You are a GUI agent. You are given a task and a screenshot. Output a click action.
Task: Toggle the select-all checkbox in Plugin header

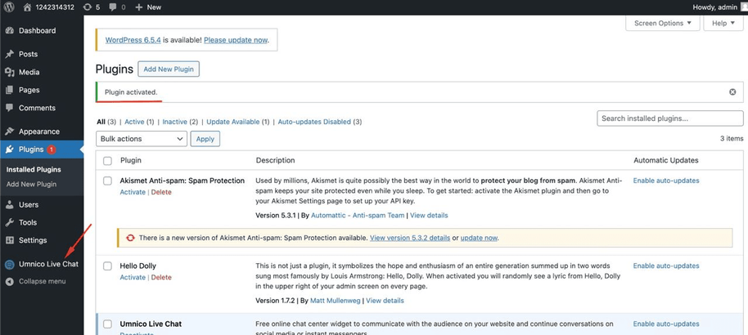107,161
